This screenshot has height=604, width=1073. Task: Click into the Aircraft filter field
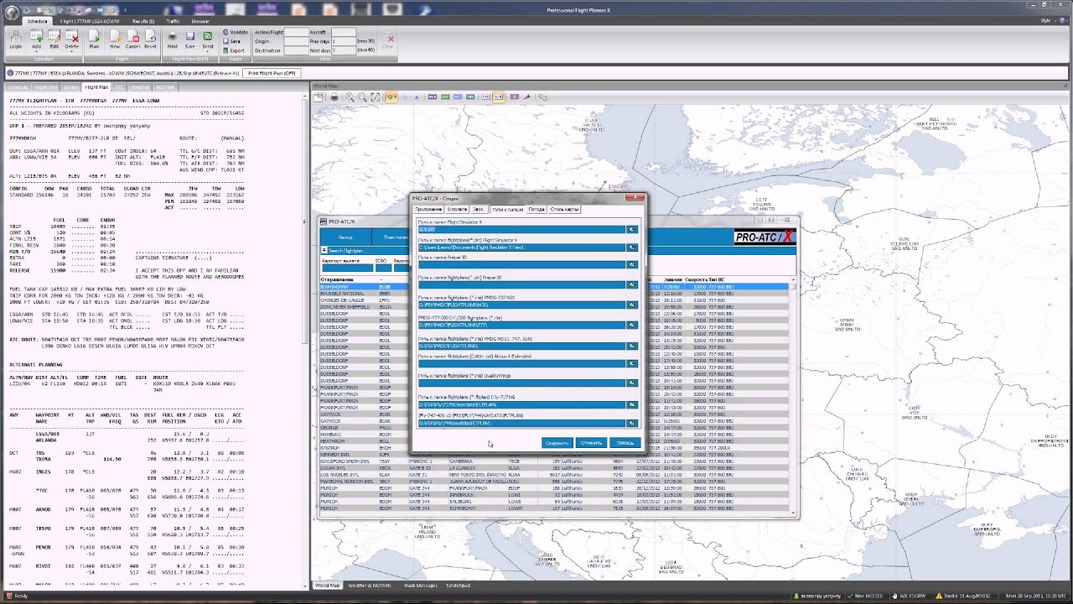point(345,32)
